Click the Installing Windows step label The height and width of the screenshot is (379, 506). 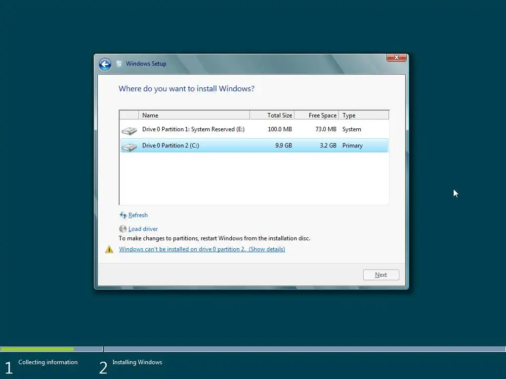coord(137,362)
